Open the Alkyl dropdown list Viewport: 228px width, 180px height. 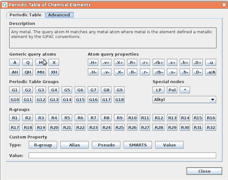(184, 100)
